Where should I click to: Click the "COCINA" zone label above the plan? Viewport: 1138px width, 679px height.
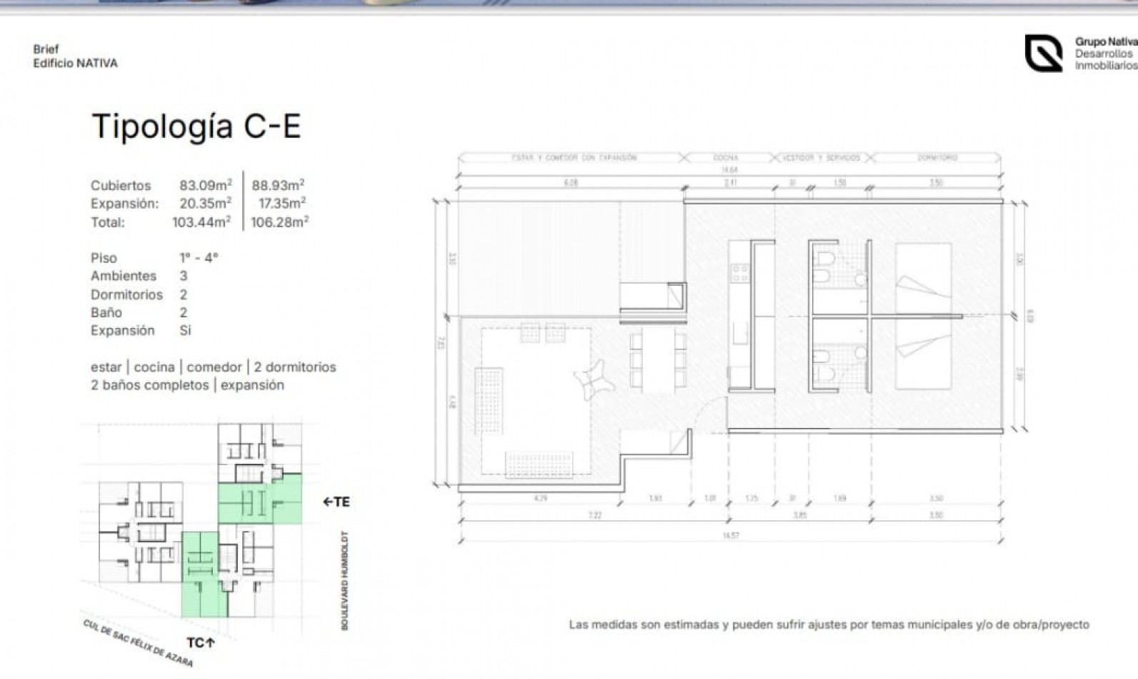coord(726,157)
